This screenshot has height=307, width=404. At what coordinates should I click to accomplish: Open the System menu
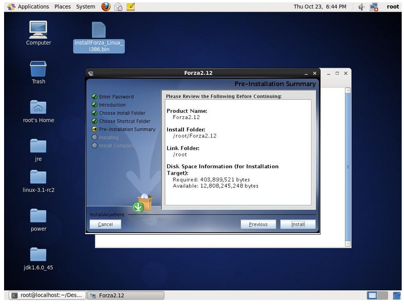point(86,7)
